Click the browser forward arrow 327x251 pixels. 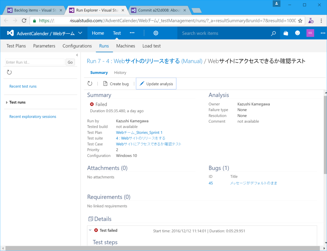click(15, 20)
